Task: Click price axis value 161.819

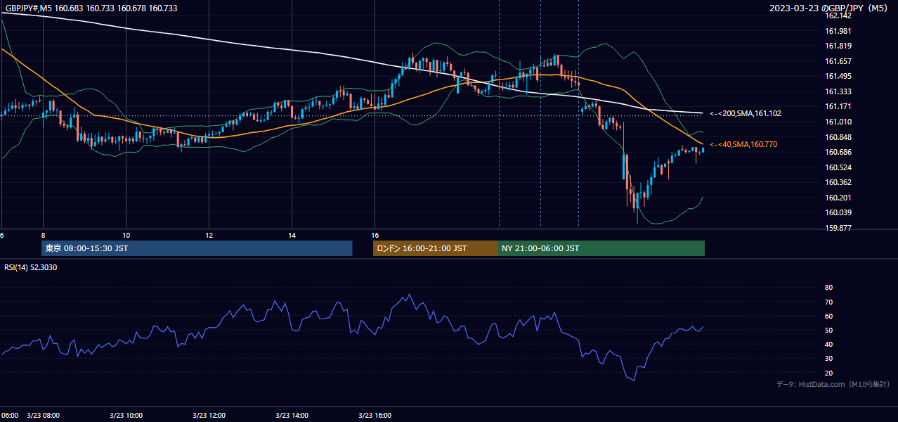Action: pyautogui.click(x=838, y=46)
